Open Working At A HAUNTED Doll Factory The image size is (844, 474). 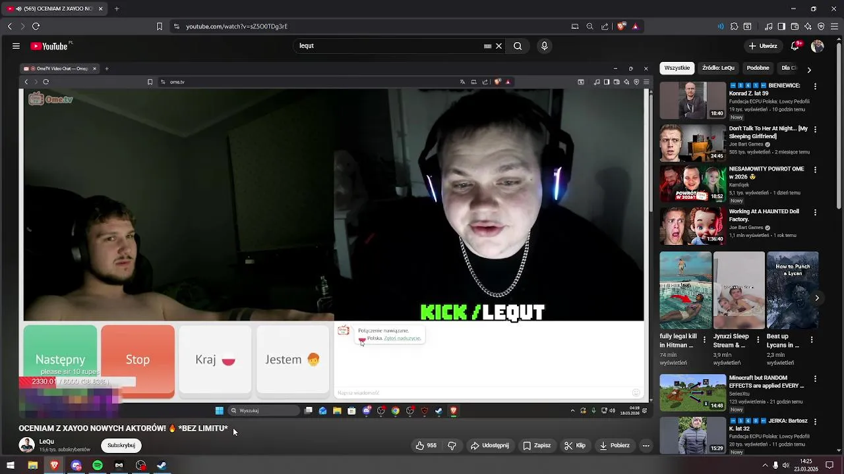(x=693, y=226)
